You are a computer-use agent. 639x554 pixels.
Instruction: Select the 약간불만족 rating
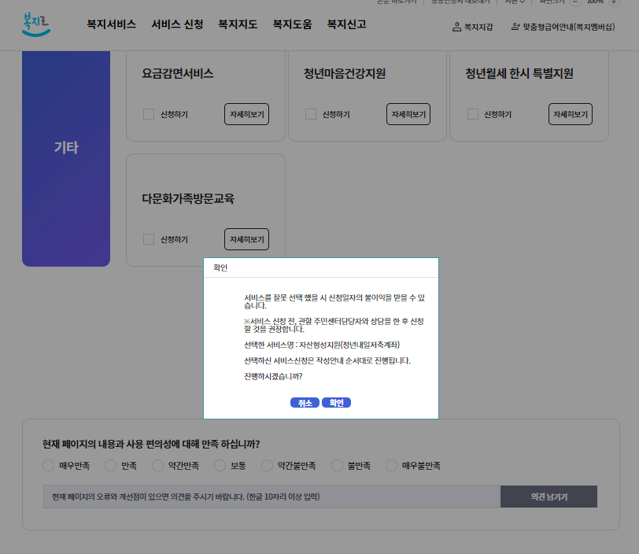[267, 466]
